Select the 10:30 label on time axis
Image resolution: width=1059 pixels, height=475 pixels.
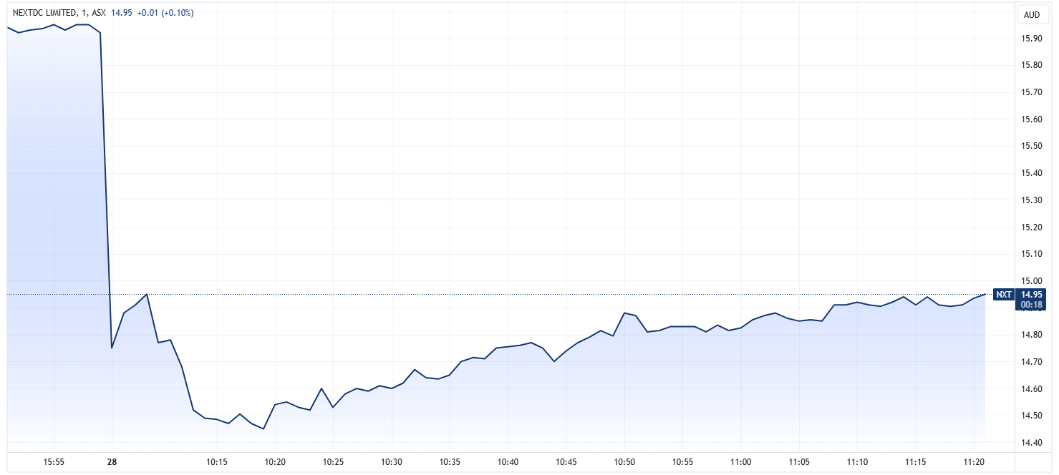click(392, 462)
